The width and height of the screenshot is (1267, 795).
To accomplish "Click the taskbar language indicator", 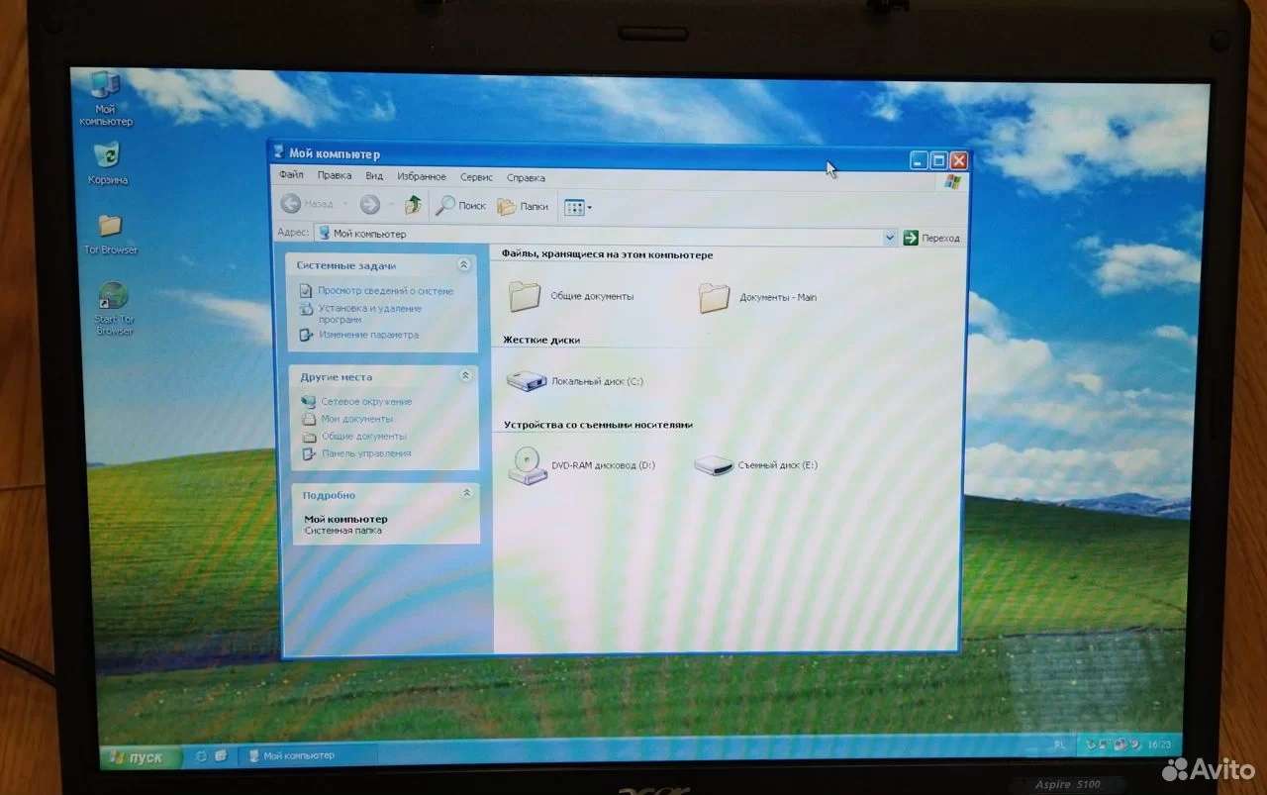I will [1059, 744].
